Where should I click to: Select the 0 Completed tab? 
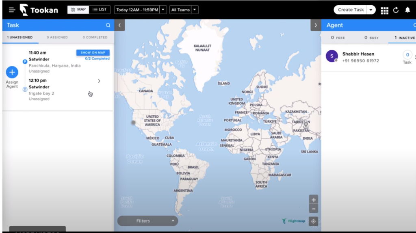click(x=95, y=37)
